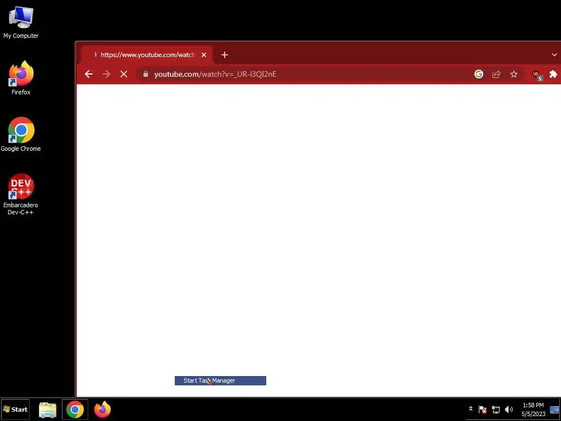Click the Google icon in address bar
Viewport: 561px width, 421px height.
[479, 74]
